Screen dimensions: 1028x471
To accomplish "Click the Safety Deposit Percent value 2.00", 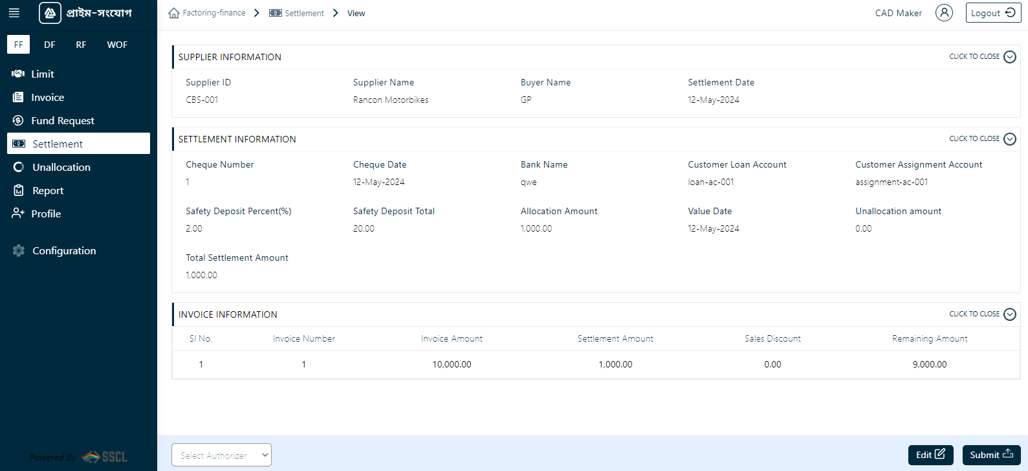I will point(194,229).
